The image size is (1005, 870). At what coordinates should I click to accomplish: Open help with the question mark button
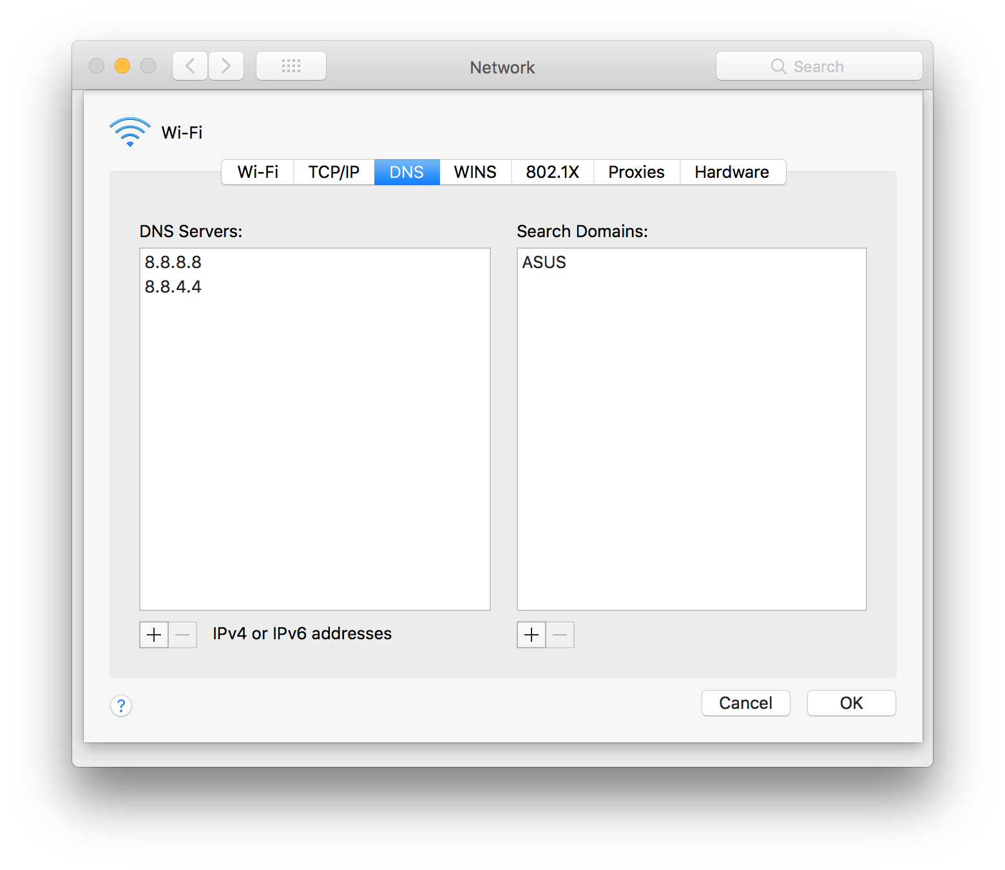(121, 706)
